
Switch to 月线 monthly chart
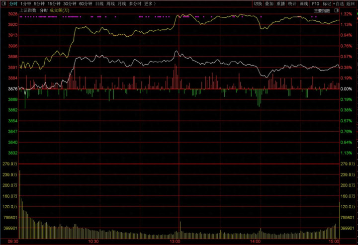pos(122,3)
